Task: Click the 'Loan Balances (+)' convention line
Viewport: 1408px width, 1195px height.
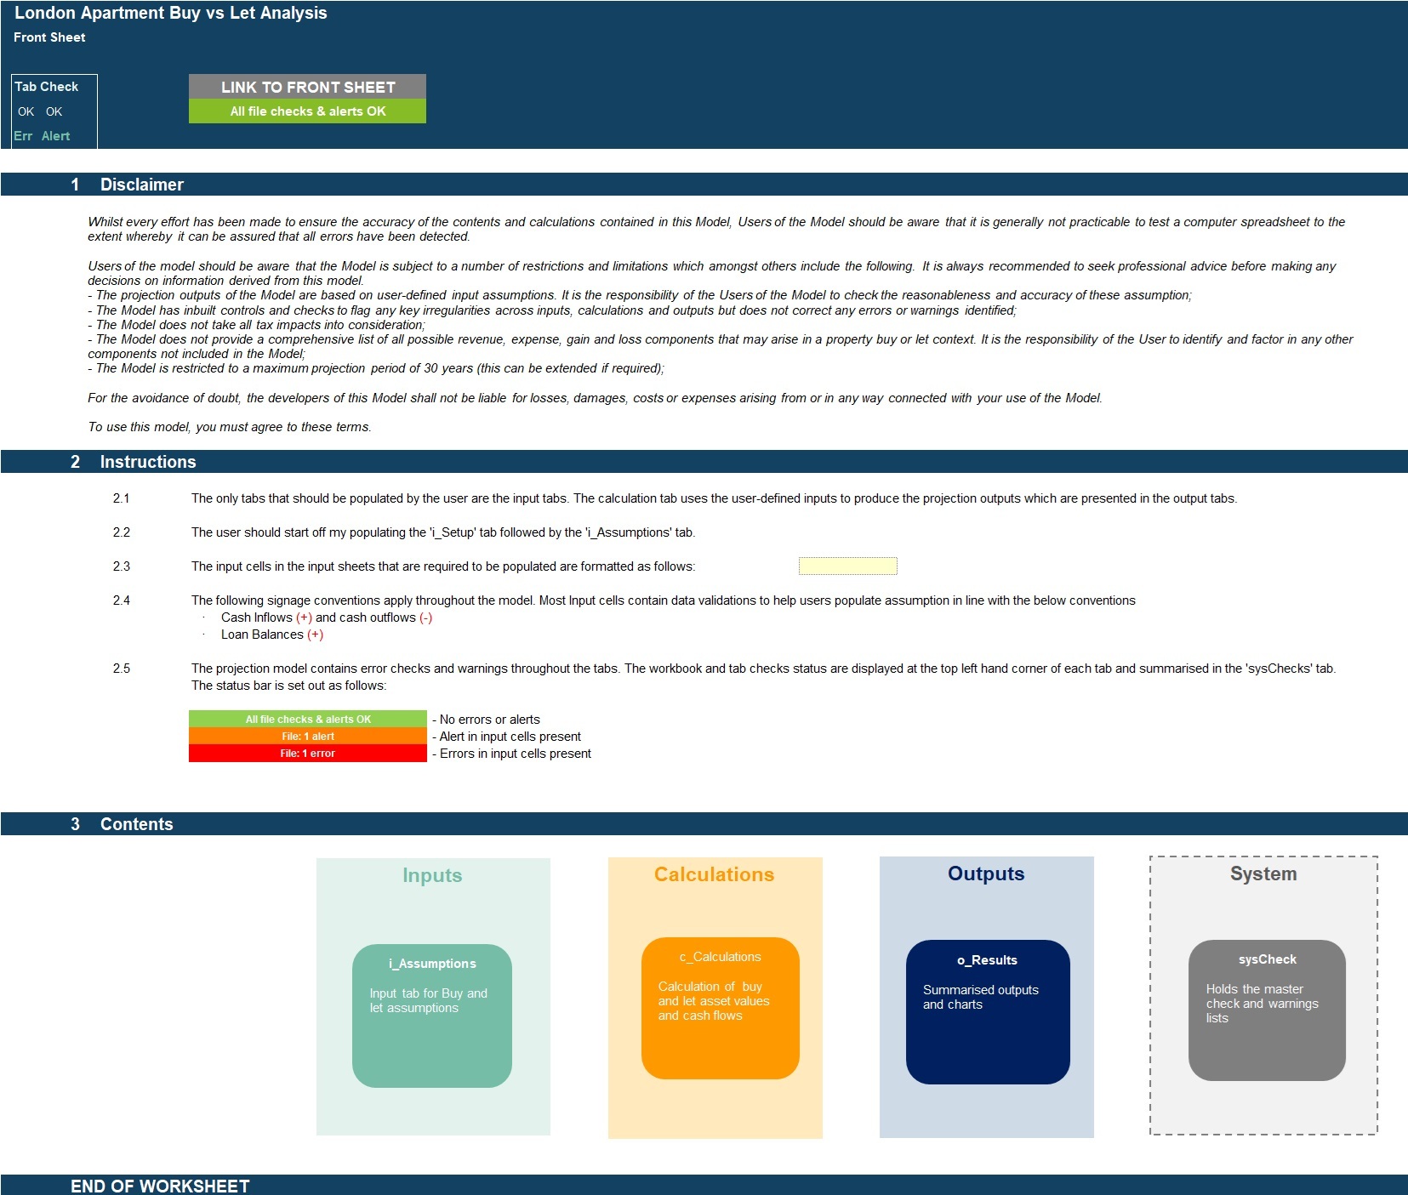Action: tap(272, 634)
